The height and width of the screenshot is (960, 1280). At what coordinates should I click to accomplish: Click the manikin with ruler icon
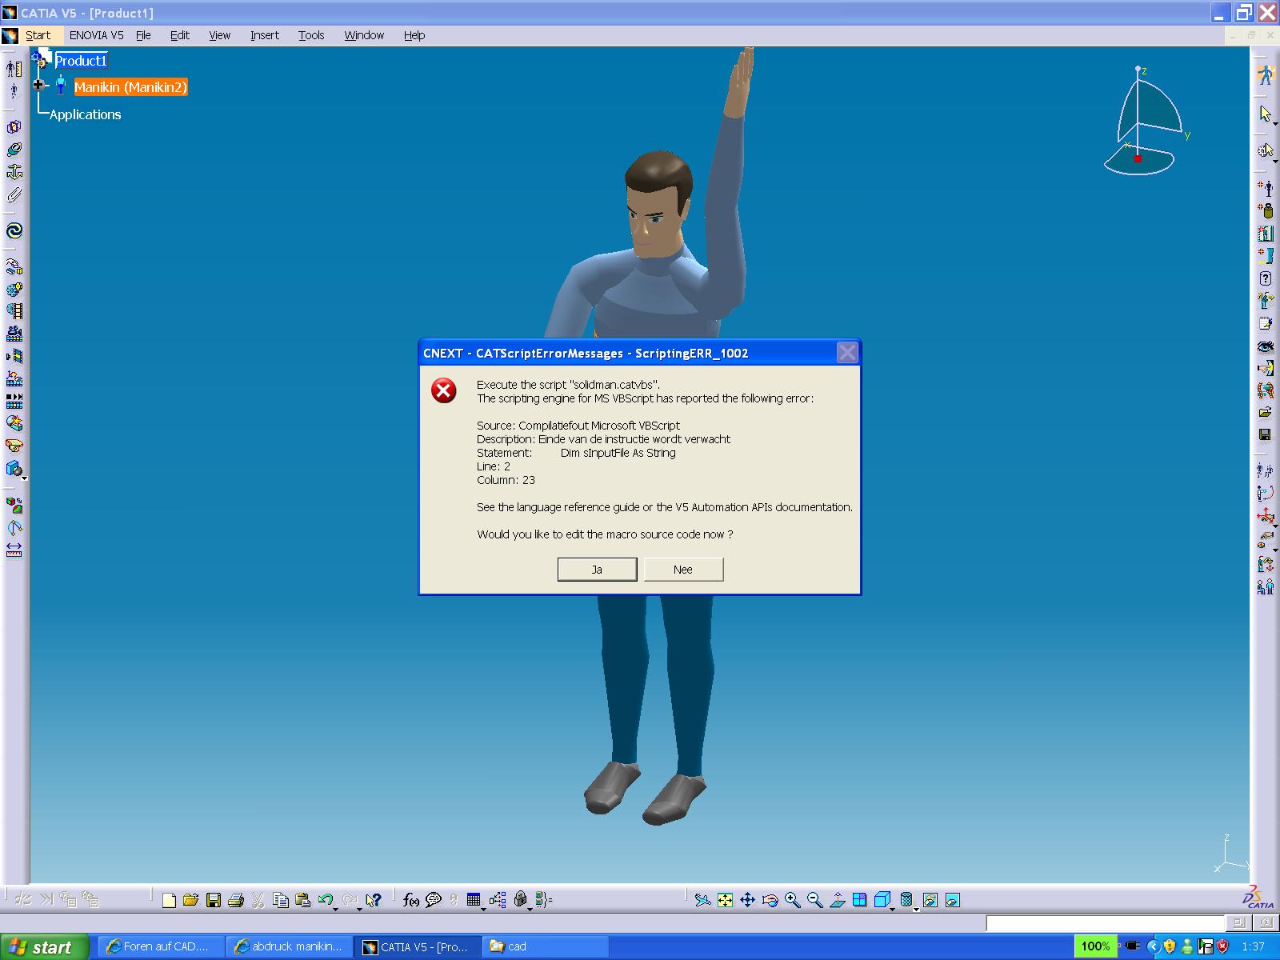point(14,69)
